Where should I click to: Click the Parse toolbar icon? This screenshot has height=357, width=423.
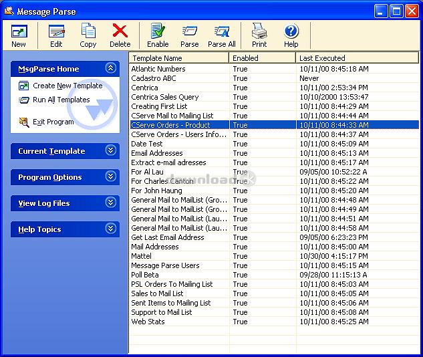click(190, 32)
